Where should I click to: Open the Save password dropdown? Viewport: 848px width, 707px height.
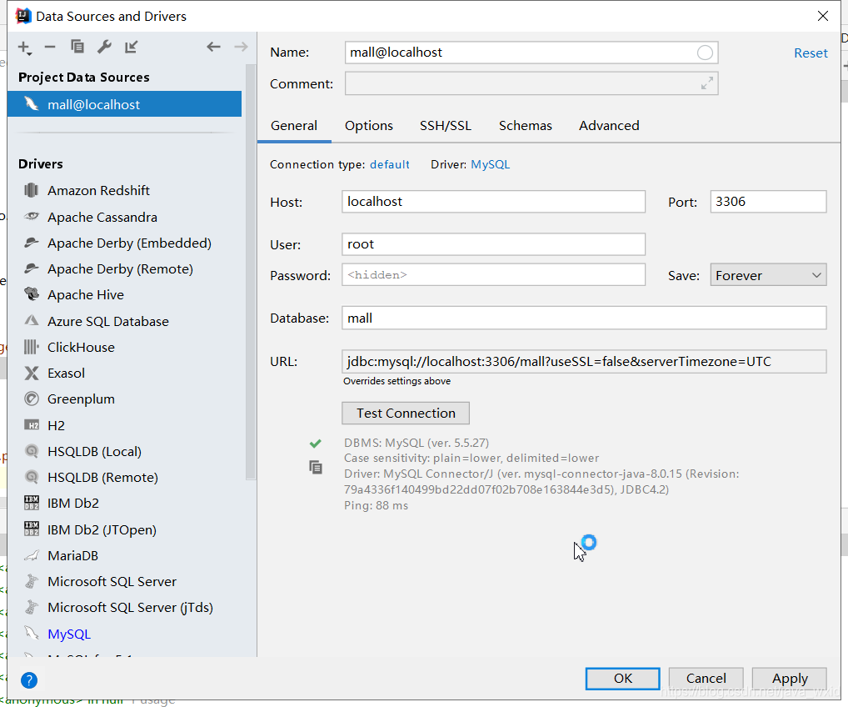tap(768, 275)
